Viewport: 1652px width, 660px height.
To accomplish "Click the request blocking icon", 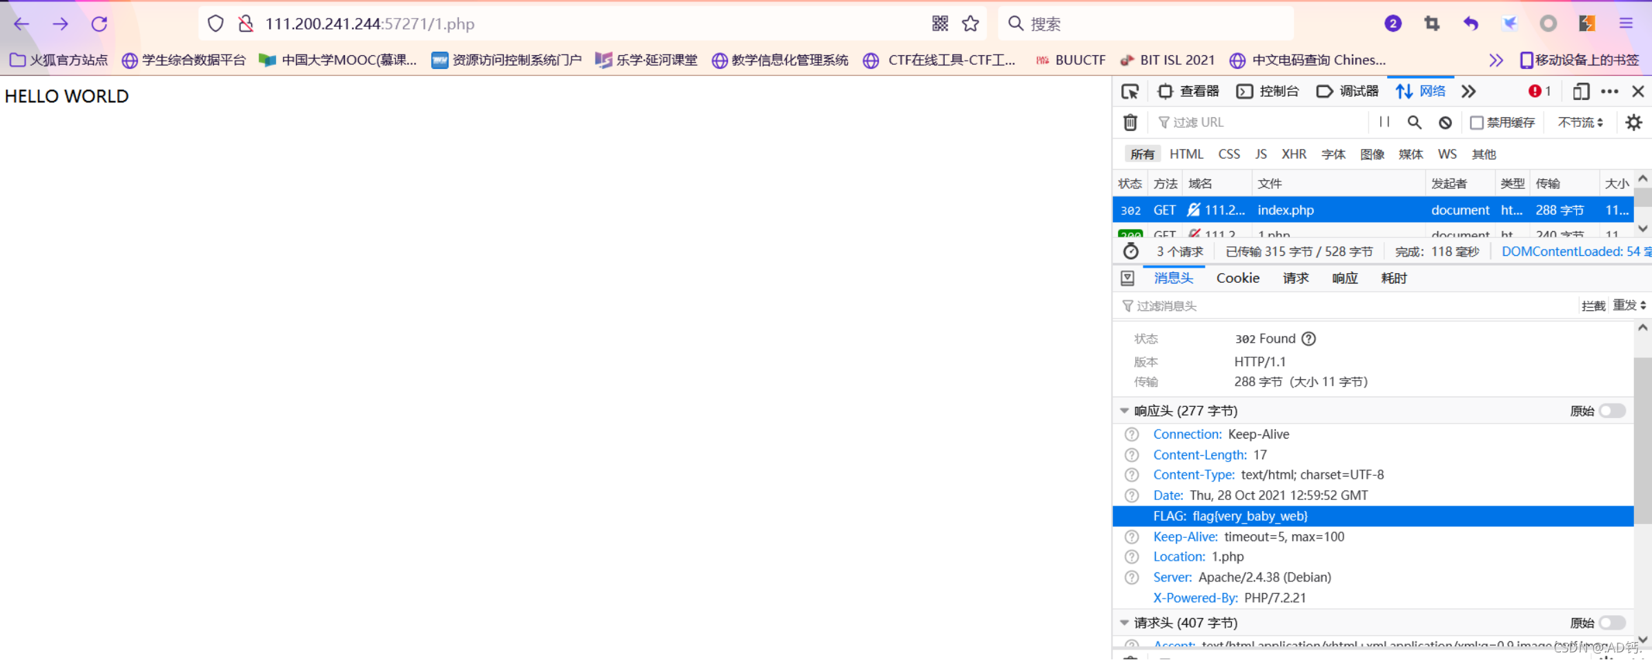I will [x=1445, y=122].
